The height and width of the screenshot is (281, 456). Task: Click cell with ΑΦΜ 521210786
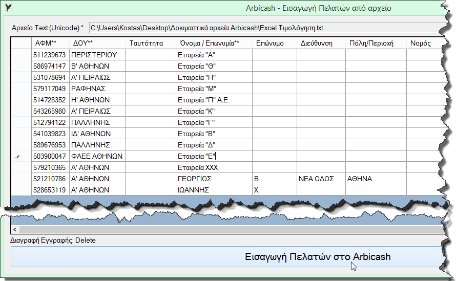[50, 179]
